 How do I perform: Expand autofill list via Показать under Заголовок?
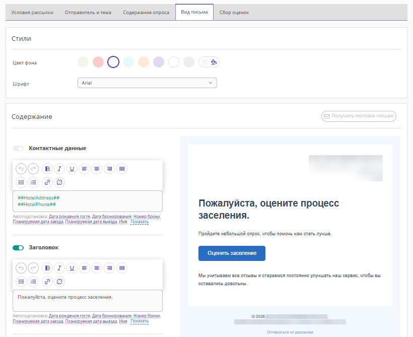[x=140, y=321]
